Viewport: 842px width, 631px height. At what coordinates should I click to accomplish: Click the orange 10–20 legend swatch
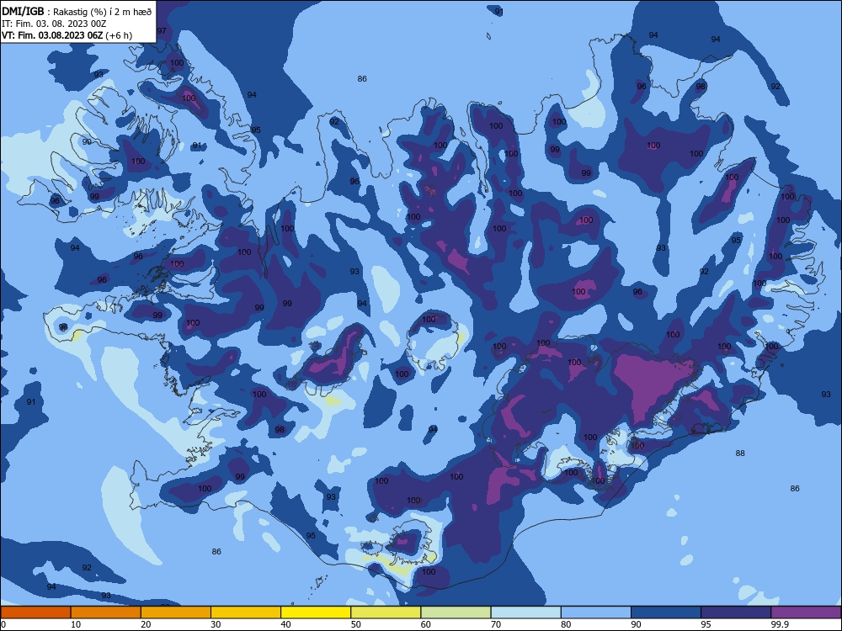[x=106, y=612]
